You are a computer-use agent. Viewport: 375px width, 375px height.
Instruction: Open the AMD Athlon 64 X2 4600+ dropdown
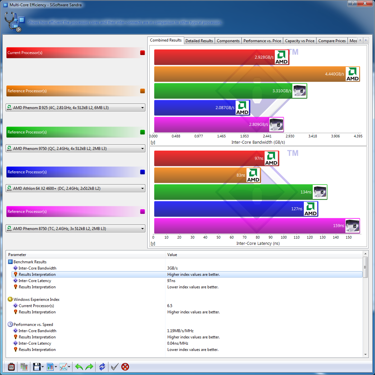tap(75, 188)
